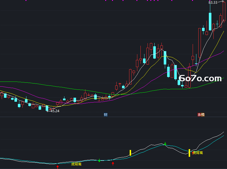Click the green down arrow on the flat indicator line
Image resolution: width=227 pixels, height=169 pixels.
[99, 160]
